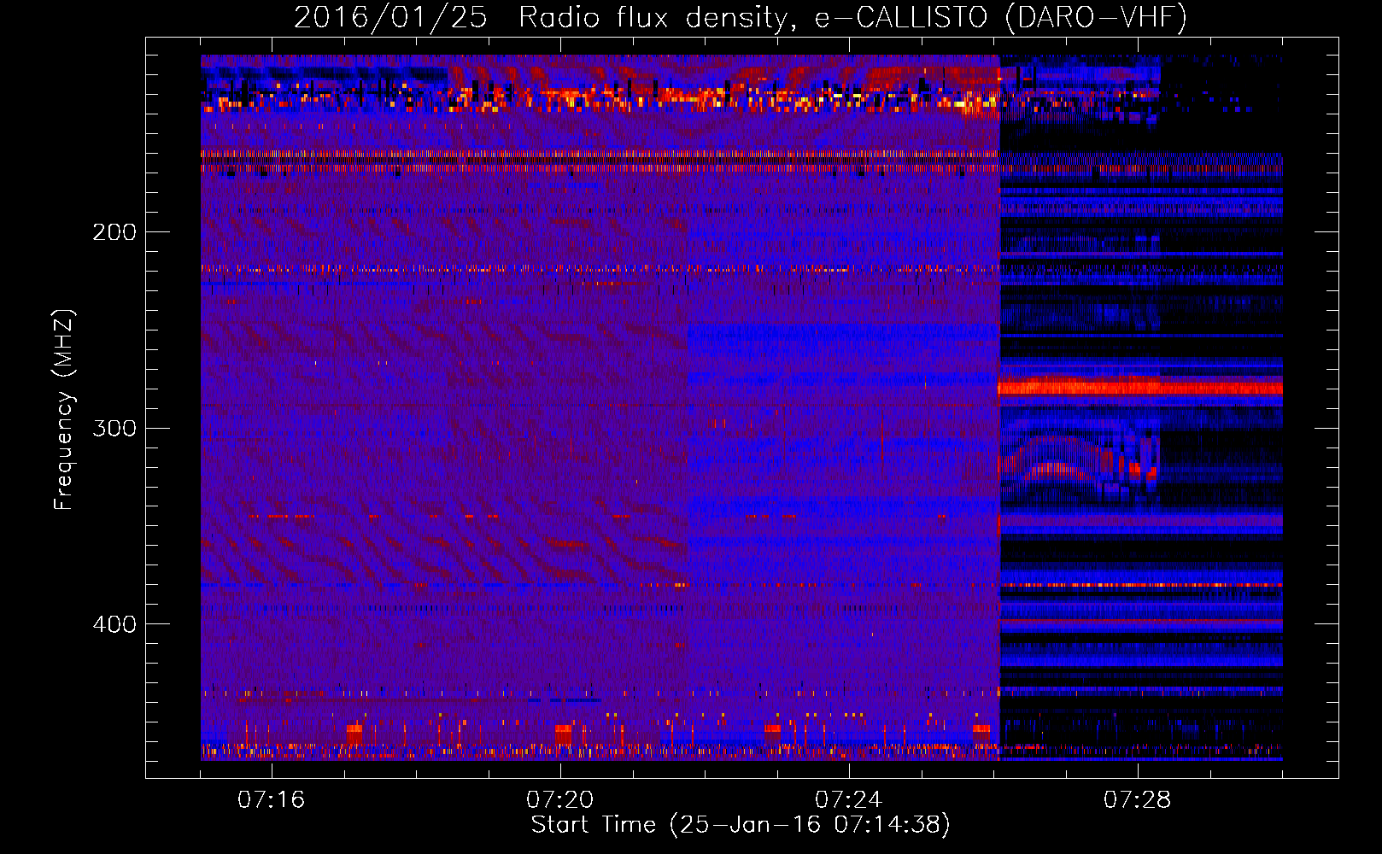
Task: Click the 07:24 time tick label
Action: tap(848, 800)
